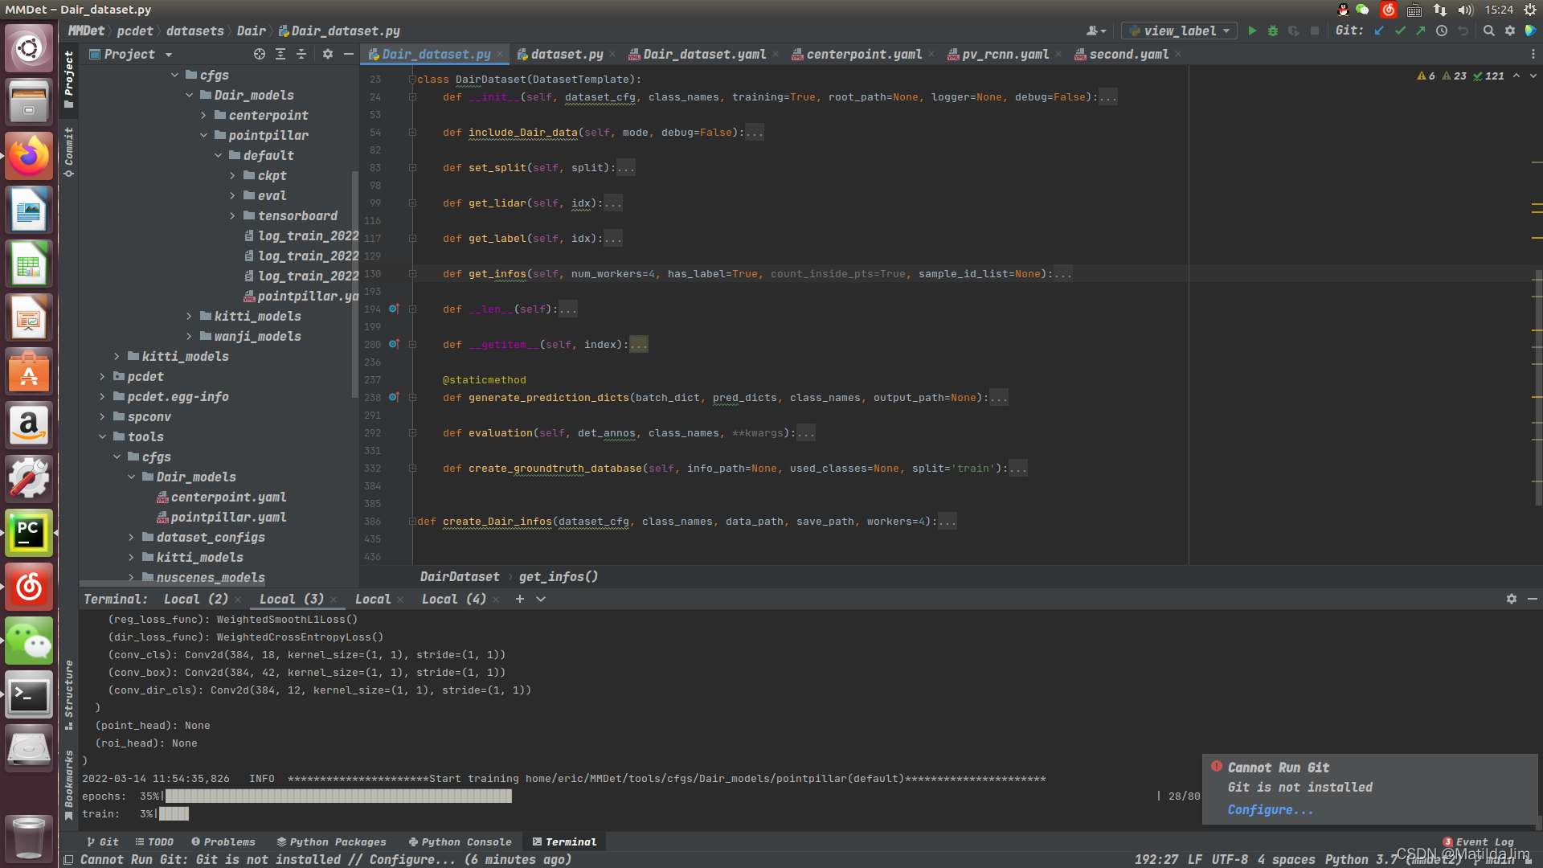Hide the Project tool window
The height and width of the screenshot is (868, 1543).
point(349,54)
